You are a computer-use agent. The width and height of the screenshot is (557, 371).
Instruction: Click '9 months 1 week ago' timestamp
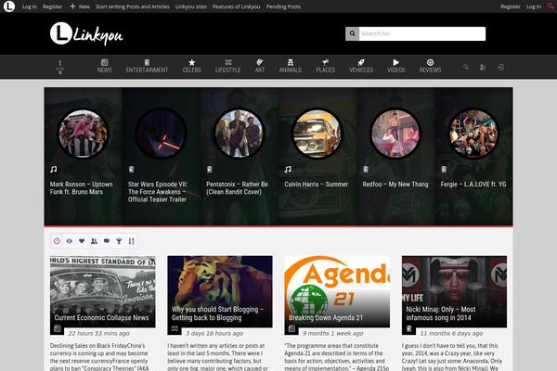click(333, 333)
